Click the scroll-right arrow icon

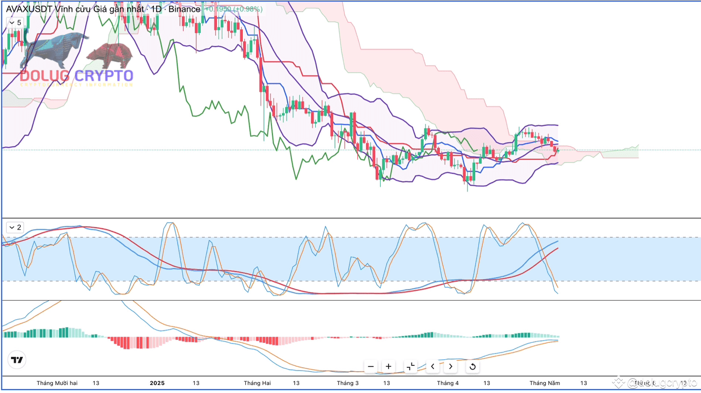450,366
